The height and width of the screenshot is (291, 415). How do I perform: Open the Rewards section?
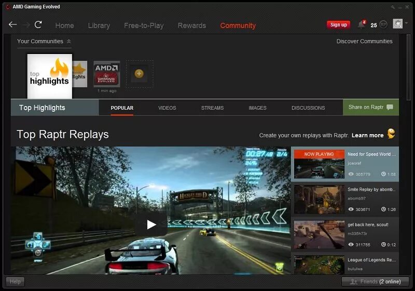(191, 25)
